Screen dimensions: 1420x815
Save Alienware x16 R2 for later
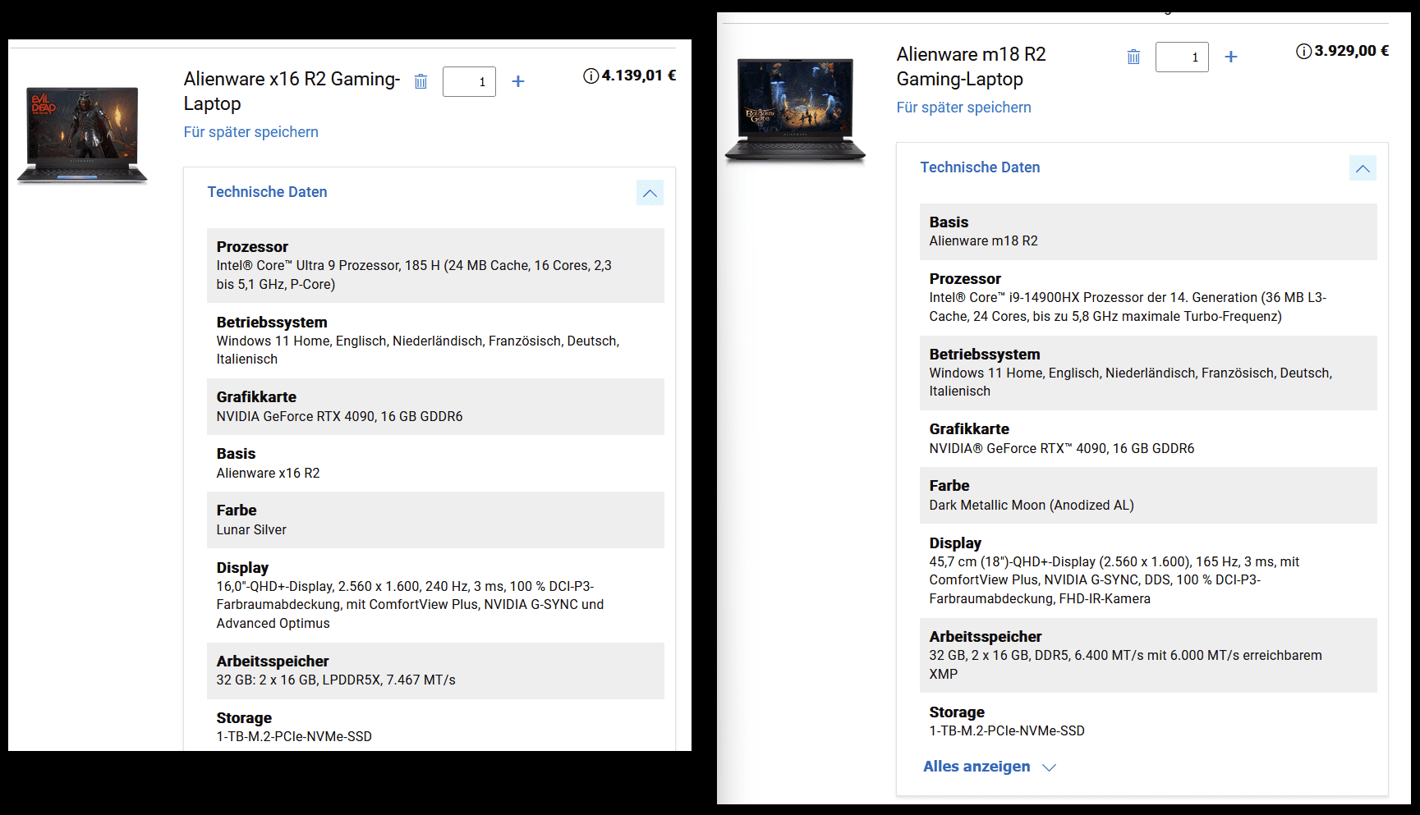coord(250,132)
